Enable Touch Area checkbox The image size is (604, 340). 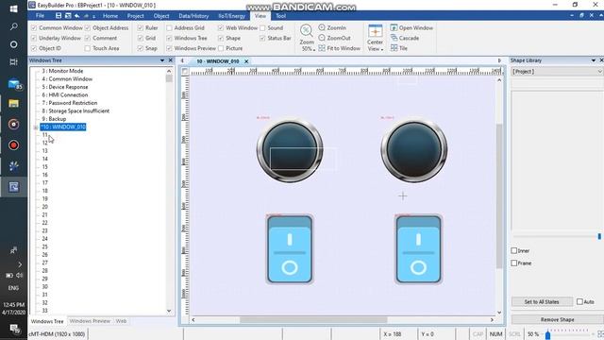pos(88,48)
